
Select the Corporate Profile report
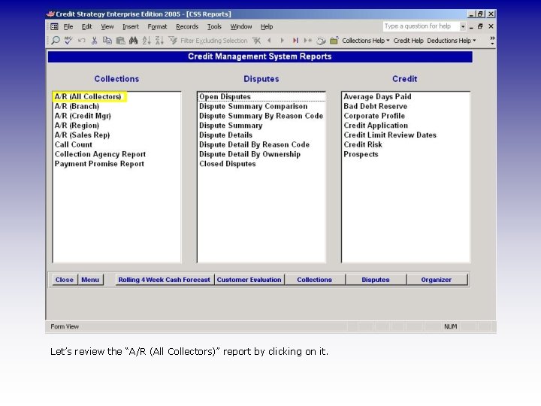point(374,116)
